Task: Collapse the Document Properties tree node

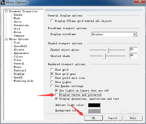Action: pos(6,11)
